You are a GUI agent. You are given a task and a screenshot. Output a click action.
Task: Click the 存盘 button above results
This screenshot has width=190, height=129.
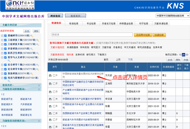coord(186,60)
